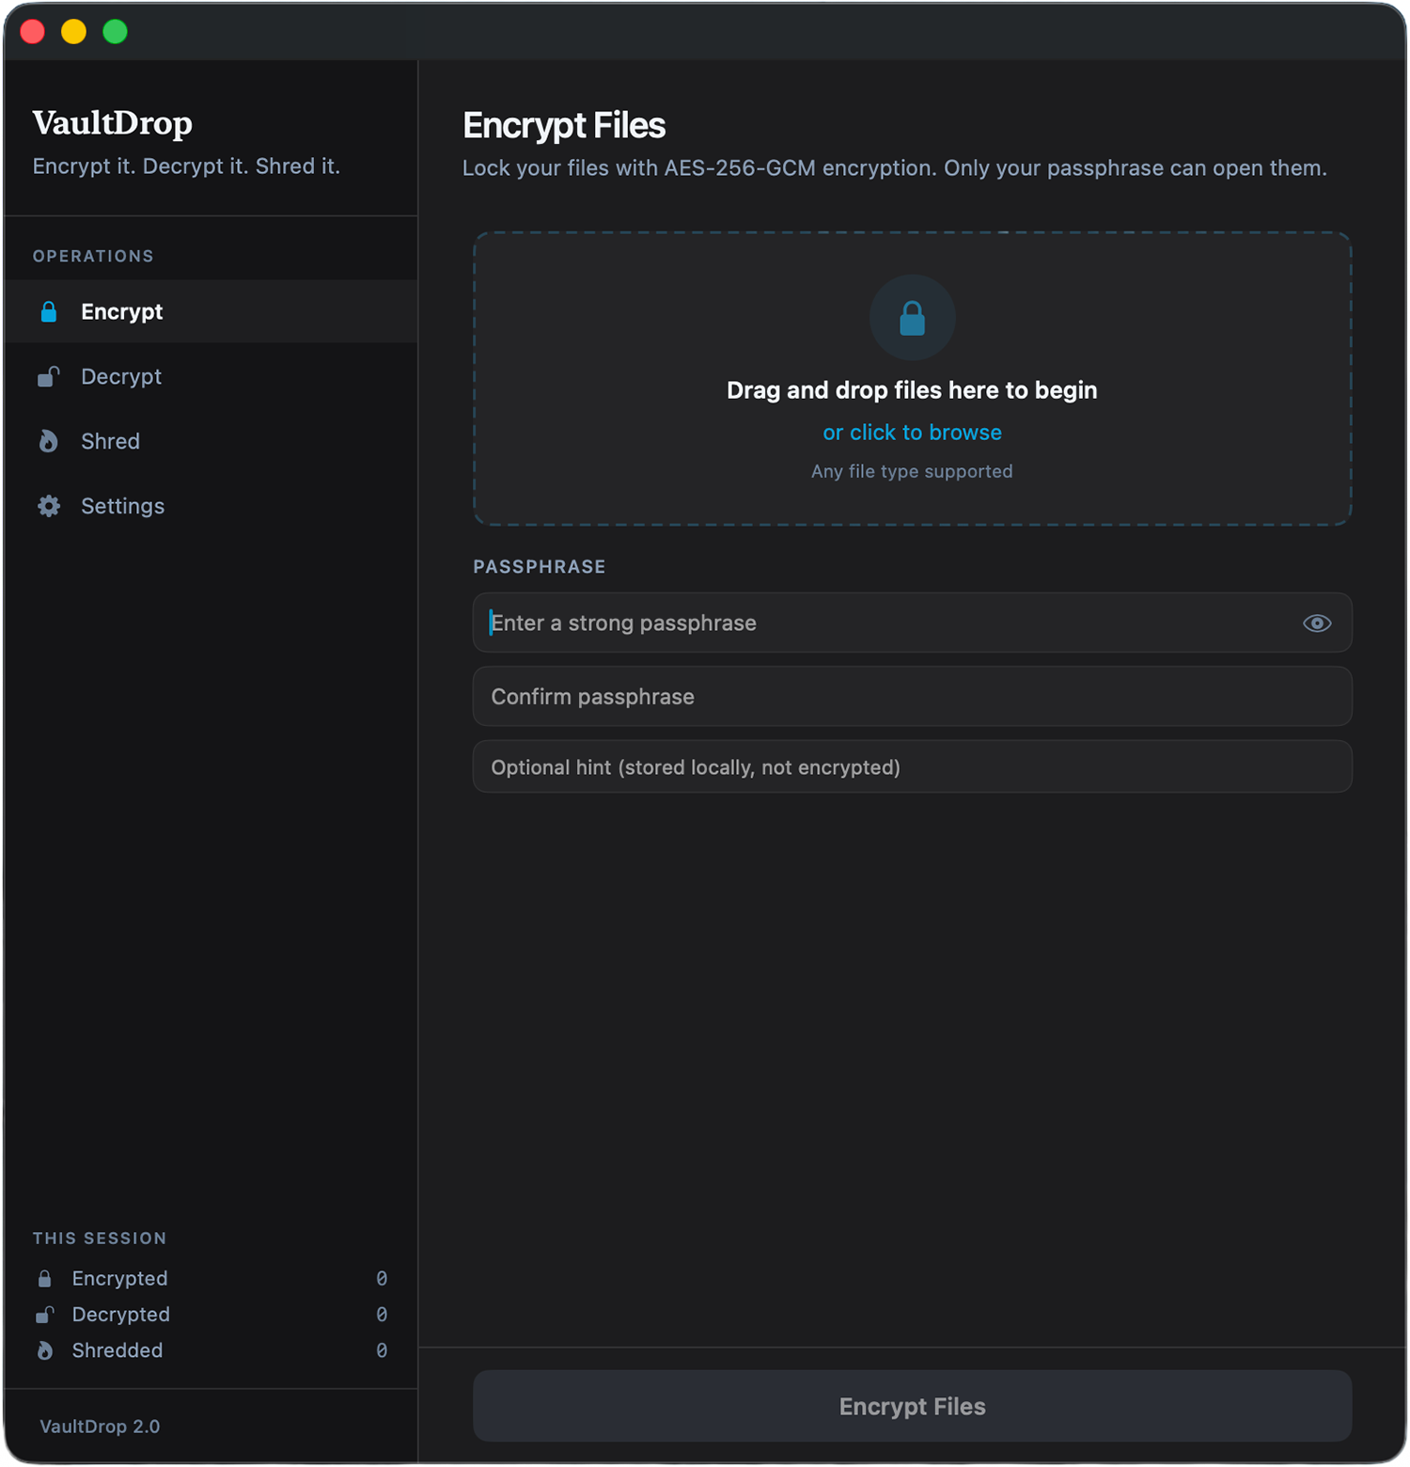Click the PASSPHRASE section label

540,567
